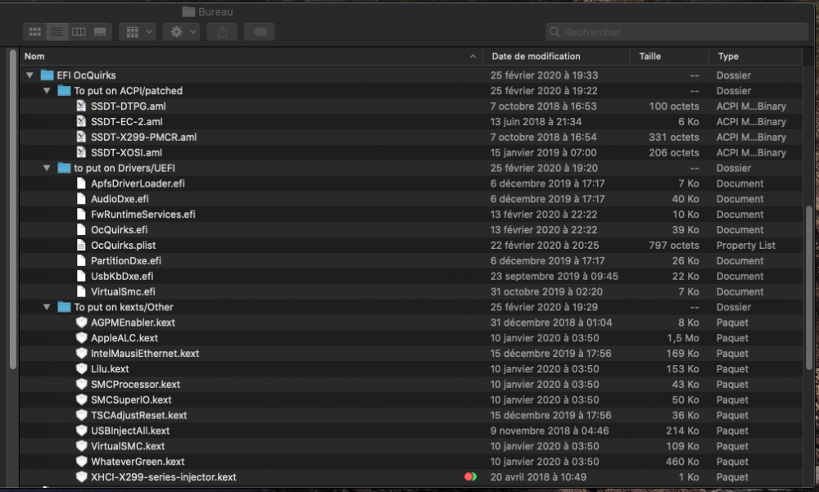
Task: Collapse the To put on ACPI/patched folder
Action: click(x=47, y=91)
